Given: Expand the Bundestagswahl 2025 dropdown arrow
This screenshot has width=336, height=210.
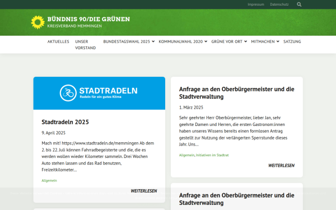Looking at the screenshot, I should [x=153, y=41].
